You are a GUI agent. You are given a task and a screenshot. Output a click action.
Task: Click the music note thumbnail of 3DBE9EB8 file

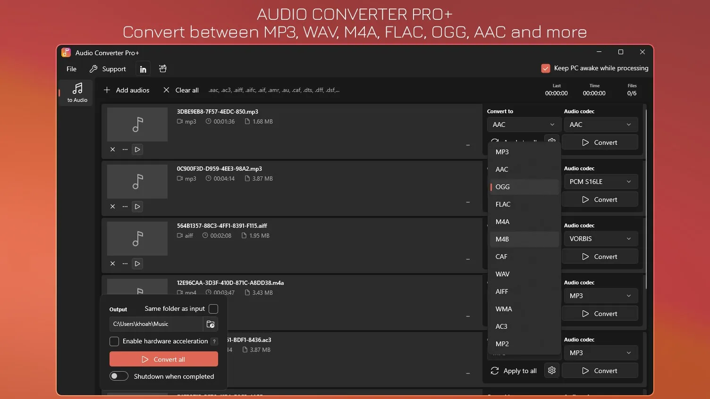(x=137, y=125)
